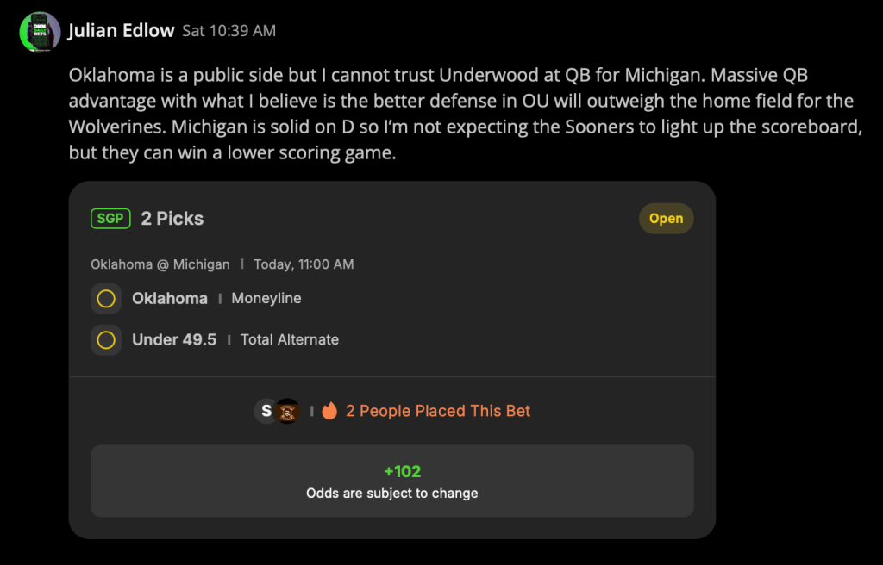Click the message text about Underwood at QB
This screenshot has height=565, width=883.
465,114
